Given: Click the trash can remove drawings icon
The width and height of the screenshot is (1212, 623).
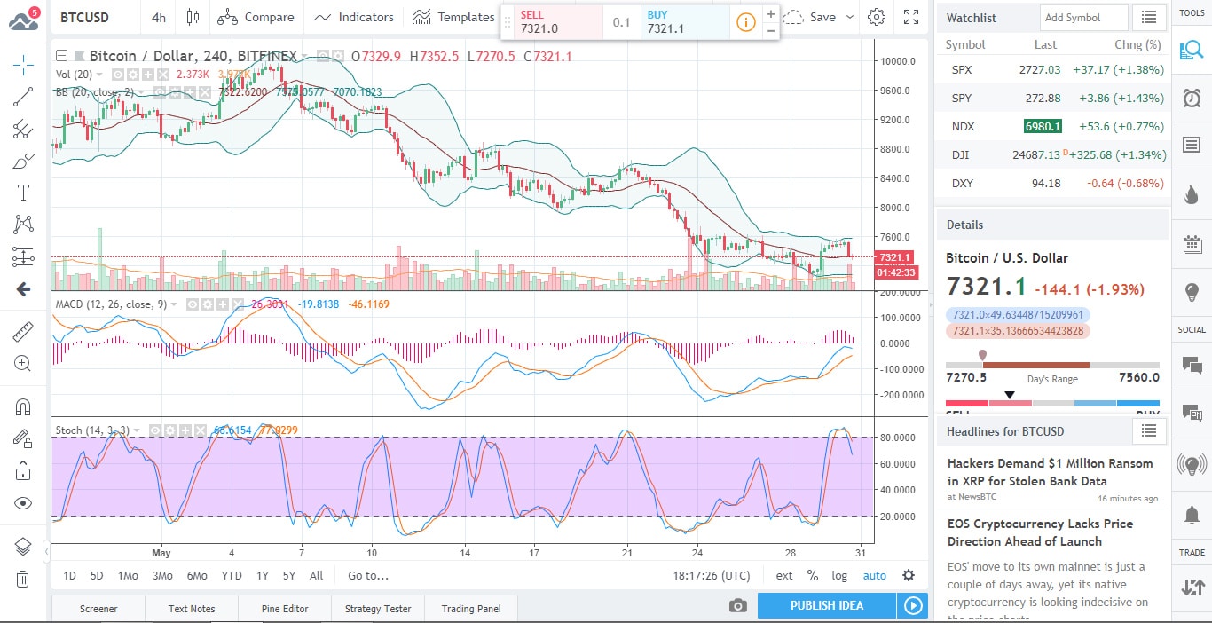Looking at the screenshot, I should click(x=23, y=579).
